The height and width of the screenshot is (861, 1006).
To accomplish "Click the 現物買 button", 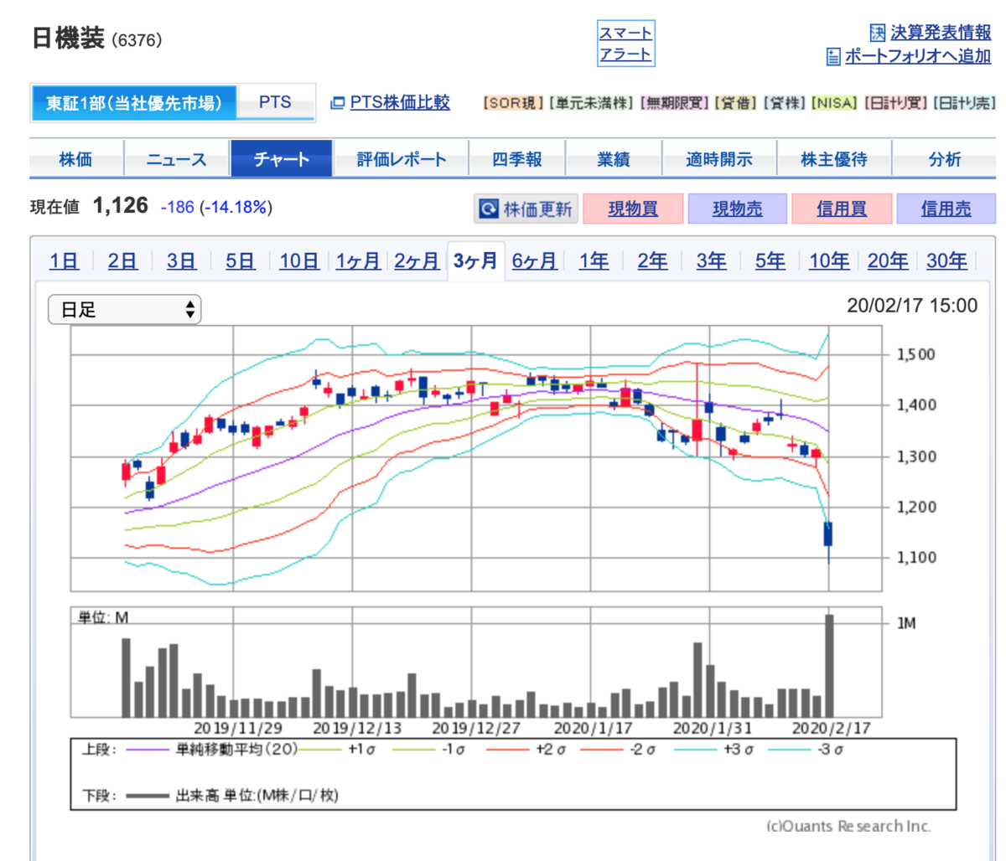I will (633, 209).
